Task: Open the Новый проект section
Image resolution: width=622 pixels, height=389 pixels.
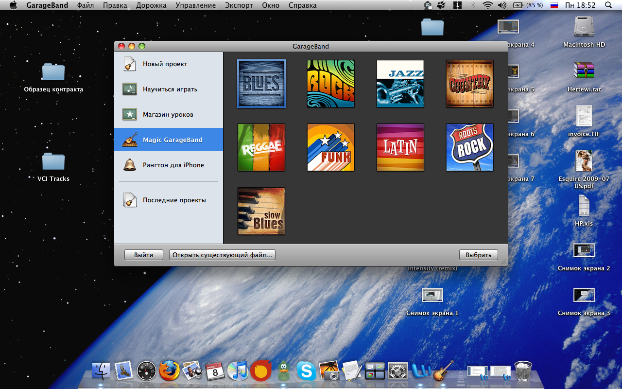Action: [x=169, y=64]
